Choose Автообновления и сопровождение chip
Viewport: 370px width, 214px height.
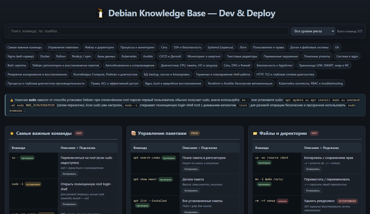130,65
